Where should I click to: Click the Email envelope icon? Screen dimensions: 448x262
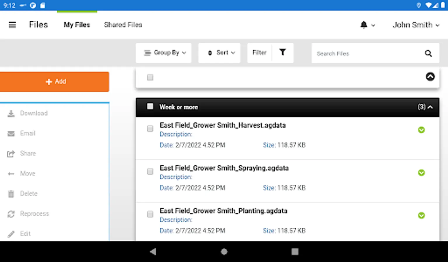click(11, 134)
